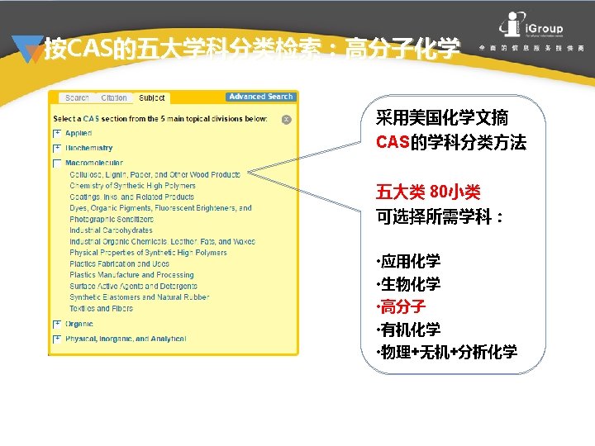The height and width of the screenshot is (446, 595).
Task: Expand Physical, Inorganic, and Analytical division
Action: point(57,339)
